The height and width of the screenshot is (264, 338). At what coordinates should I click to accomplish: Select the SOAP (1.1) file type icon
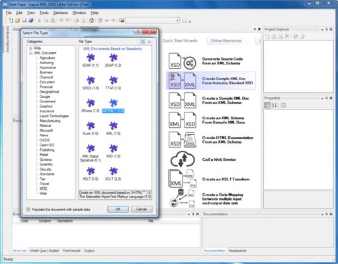[x=91, y=57]
